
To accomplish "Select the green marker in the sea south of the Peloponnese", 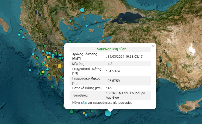I will pos(52,87).
